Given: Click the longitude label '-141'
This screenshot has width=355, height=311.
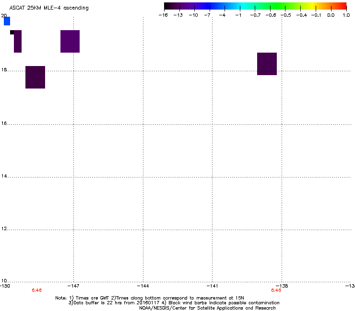Looking at the screenshot, I should [x=212, y=286].
